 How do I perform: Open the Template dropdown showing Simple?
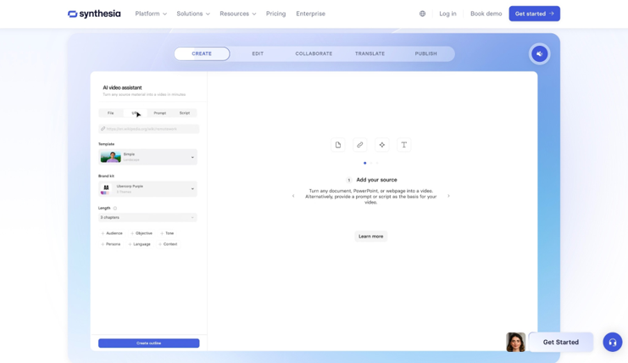tap(147, 157)
